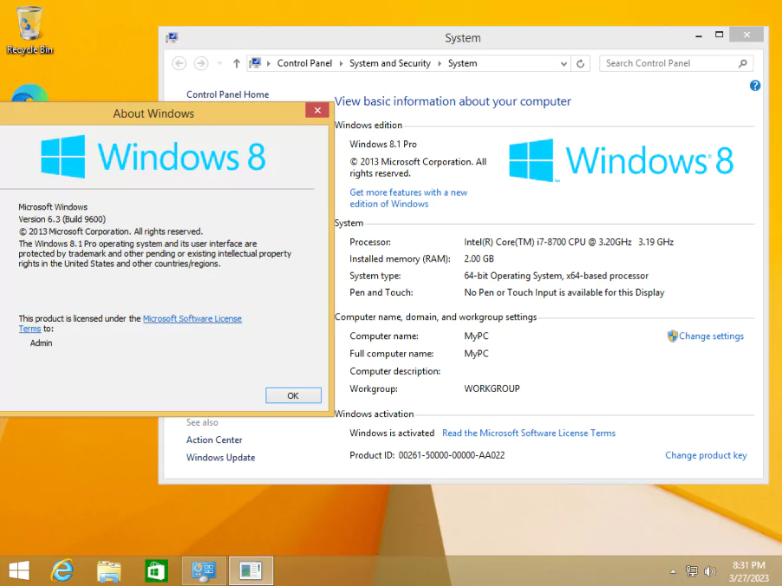Click Version 6.3 (Build 9600) text
Image resolution: width=782 pixels, height=586 pixels.
pyautogui.click(x=62, y=219)
